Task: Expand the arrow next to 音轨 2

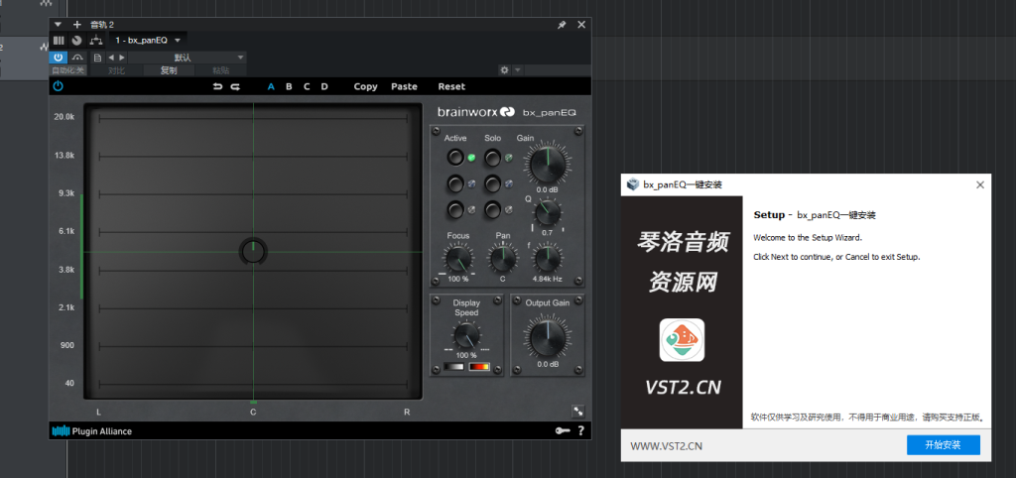Action: pyautogui.click(x=58, y=24)
